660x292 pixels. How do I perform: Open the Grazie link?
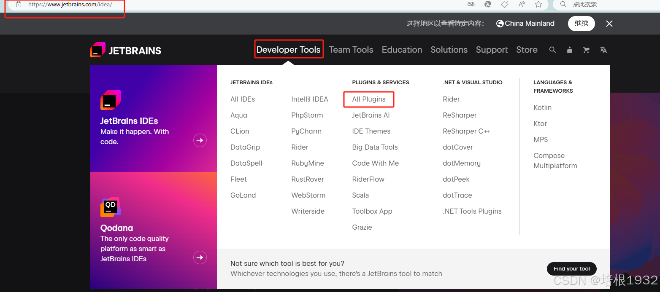point(362,228)
